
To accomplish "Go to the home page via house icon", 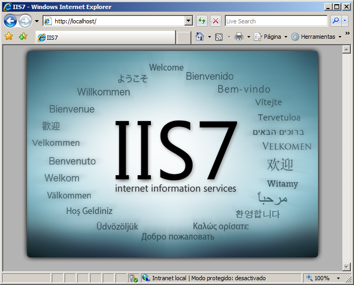I will (x=200, y=37).
